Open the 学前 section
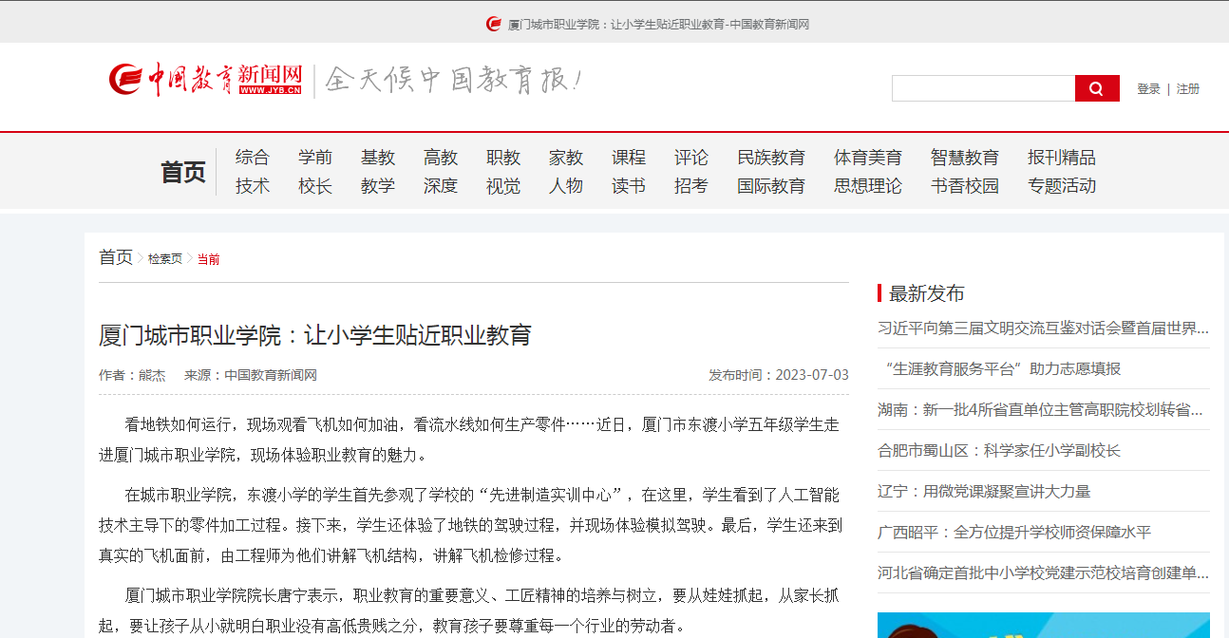This screenshot has height=638, width=1229. click(x=315, y=158)
